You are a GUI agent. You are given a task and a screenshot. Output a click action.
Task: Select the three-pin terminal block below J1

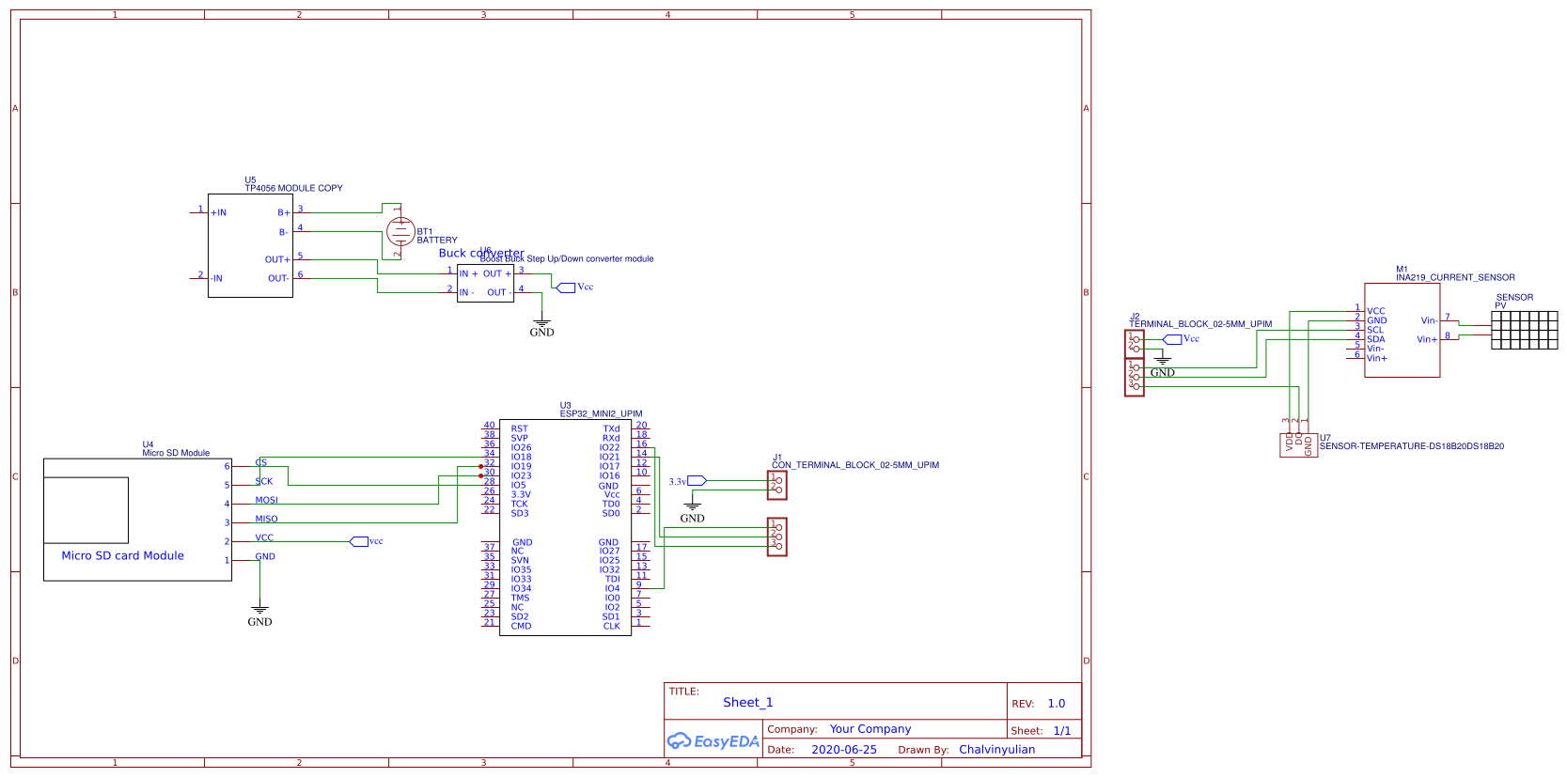[x=777, y=537]
